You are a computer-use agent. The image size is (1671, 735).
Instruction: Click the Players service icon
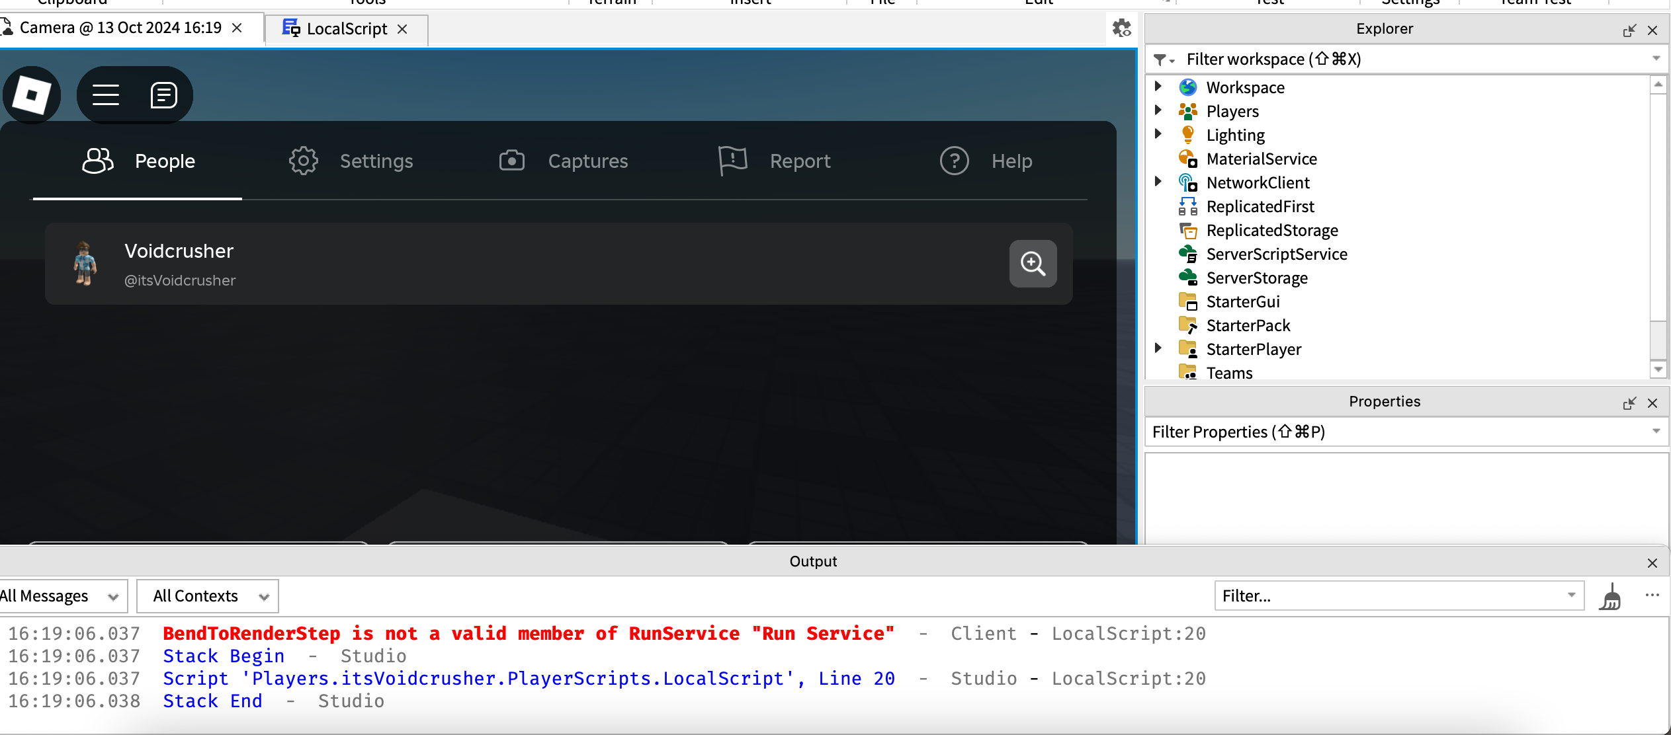1188,111
